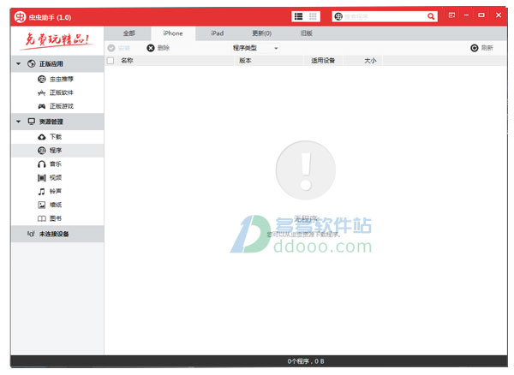Screen dimensions: 514x375
Task: Click the 虫 icon inside the search box
Action: [338, 16]
